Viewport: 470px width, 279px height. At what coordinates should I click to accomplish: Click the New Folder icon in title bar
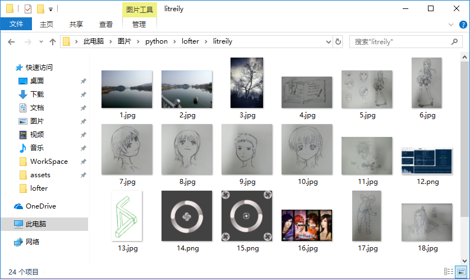40,9
